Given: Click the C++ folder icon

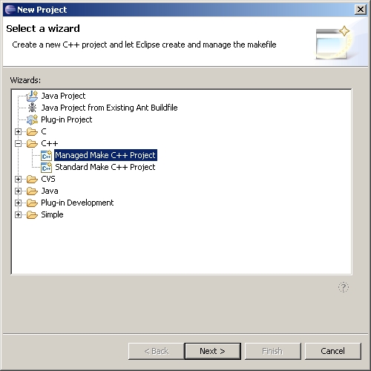Looking at the screenshot, I should 32,143.
